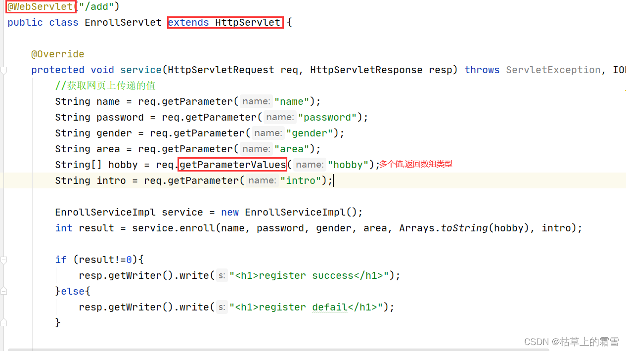Click the EnrollServlet class name
The image size is (626, 351).
point(123,22)
